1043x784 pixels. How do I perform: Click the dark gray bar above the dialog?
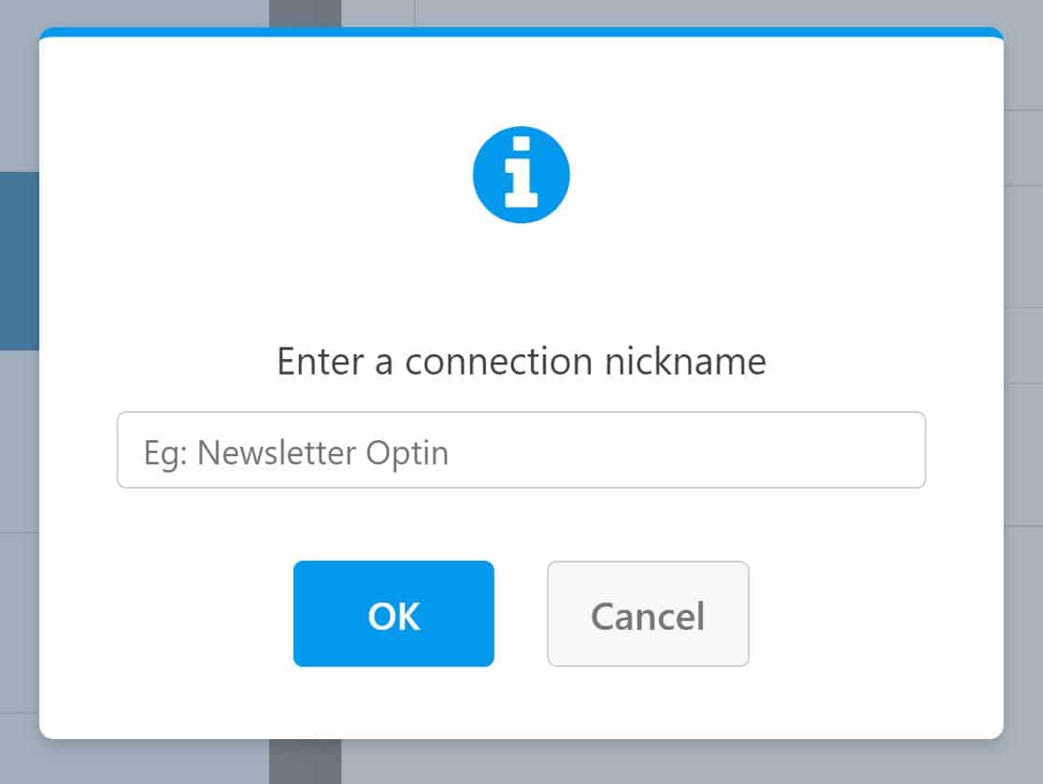tap(306, 13)
